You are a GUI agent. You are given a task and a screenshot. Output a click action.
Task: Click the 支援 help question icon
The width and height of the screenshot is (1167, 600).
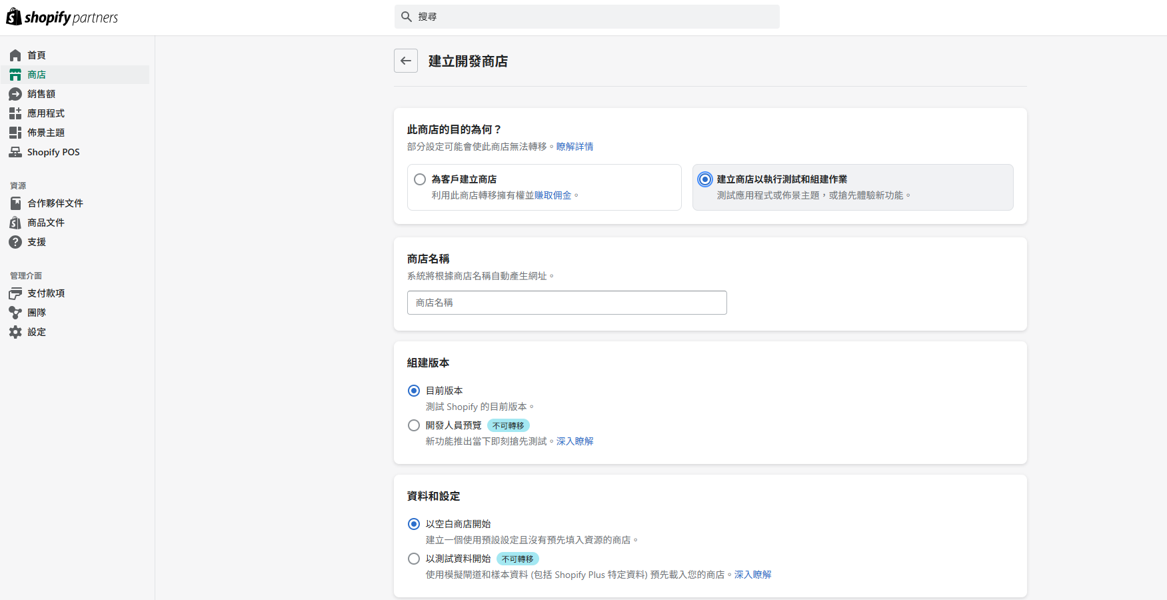(x=15, y=242)
